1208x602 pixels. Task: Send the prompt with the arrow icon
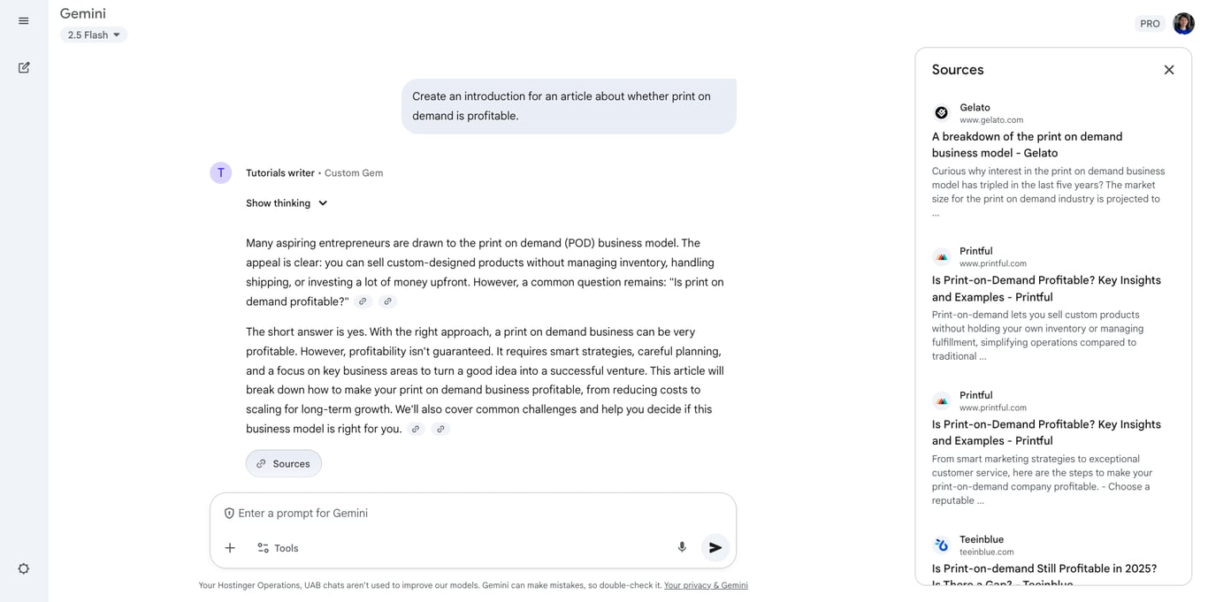[x=715, y=547]
